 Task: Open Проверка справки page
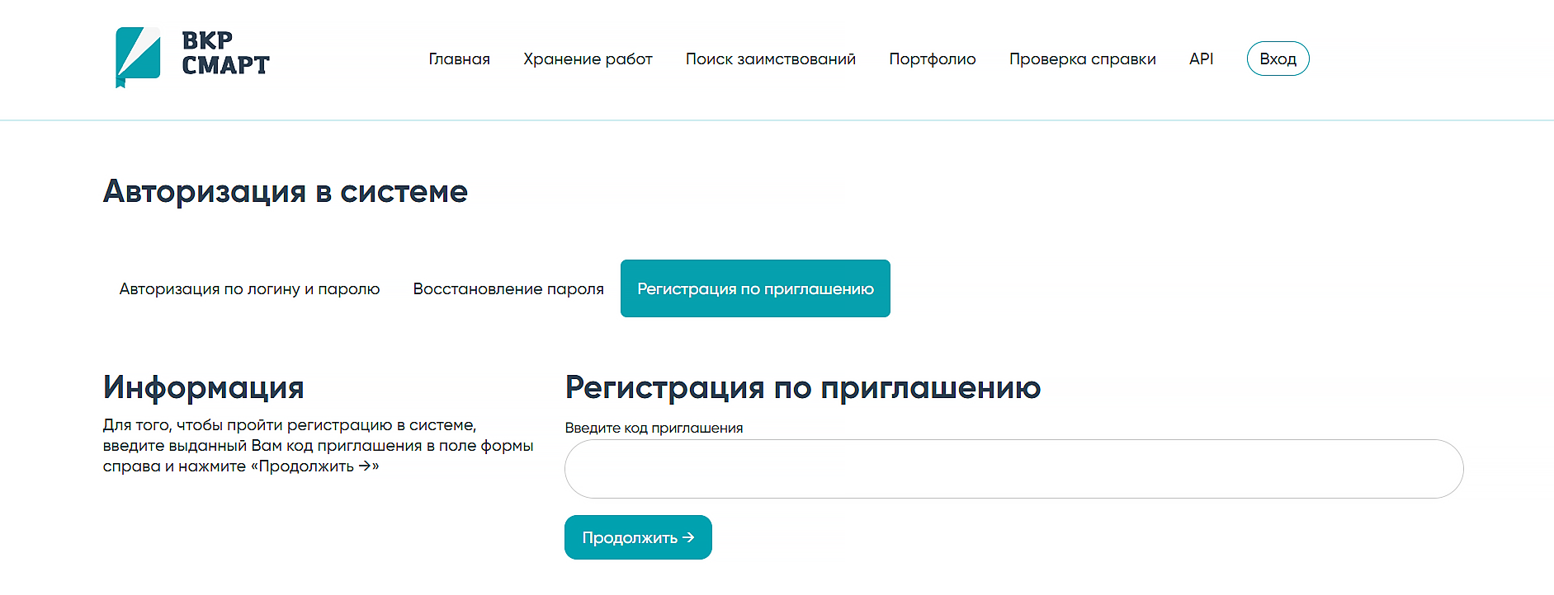pyautogui.click(x=1082, y=59)
